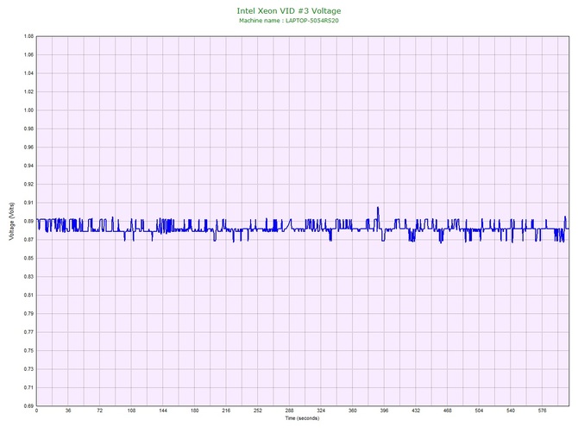Click the 0.73 y-axis tick label
The width and height of the screenshot is (578, 433).
click(28, 369)
